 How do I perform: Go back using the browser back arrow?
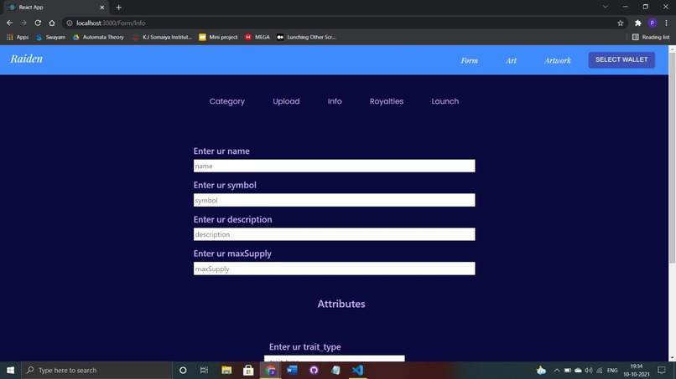point(9,23)
